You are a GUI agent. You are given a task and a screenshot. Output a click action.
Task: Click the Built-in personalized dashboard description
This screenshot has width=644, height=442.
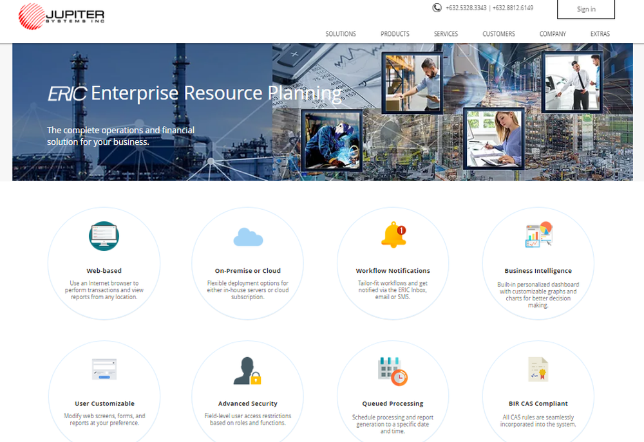pos(538,295)
